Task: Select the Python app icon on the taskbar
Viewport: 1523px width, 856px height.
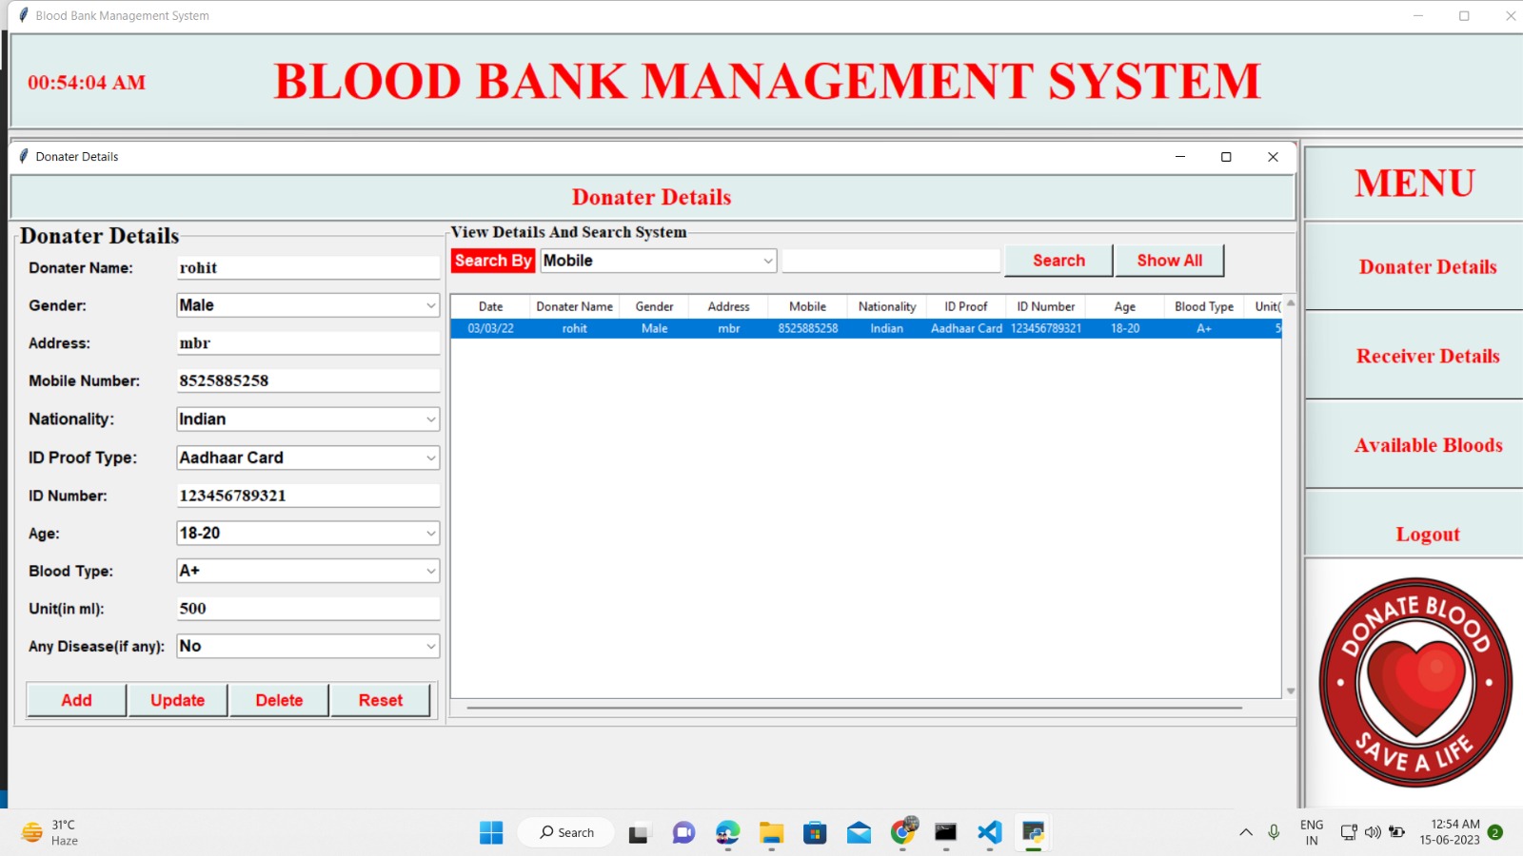Action: pyautogui.click(x=1033, y=832)
